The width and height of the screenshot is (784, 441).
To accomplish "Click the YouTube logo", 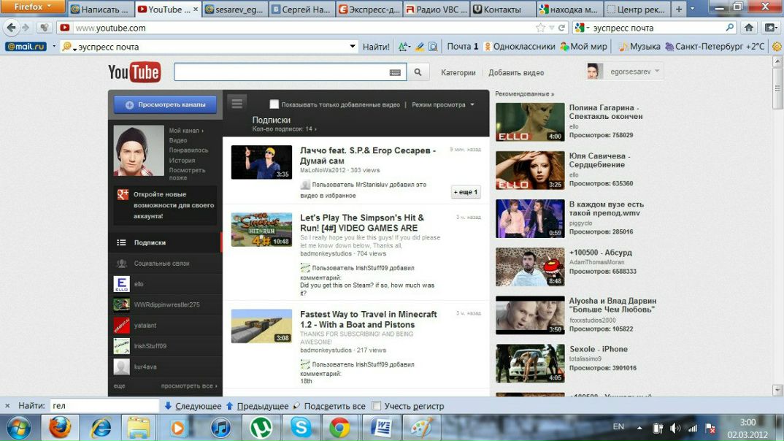I will (134, 72).
